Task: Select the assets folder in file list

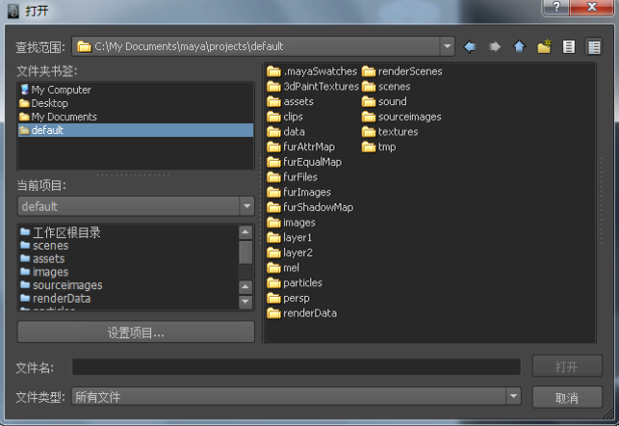Action: pyautogui.click(x=290, y=101)
